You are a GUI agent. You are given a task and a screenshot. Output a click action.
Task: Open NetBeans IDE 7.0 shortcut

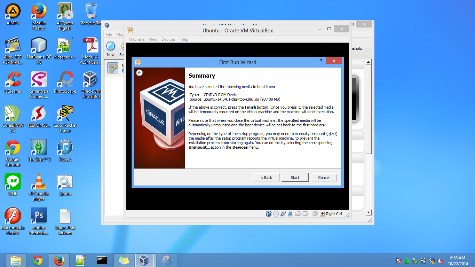[39, 51]
